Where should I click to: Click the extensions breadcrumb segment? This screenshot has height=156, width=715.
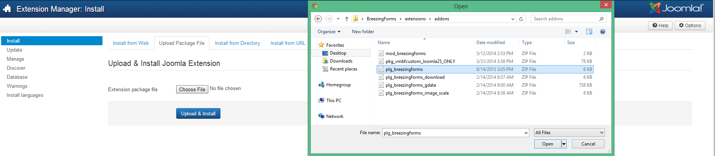pos(415,19)
